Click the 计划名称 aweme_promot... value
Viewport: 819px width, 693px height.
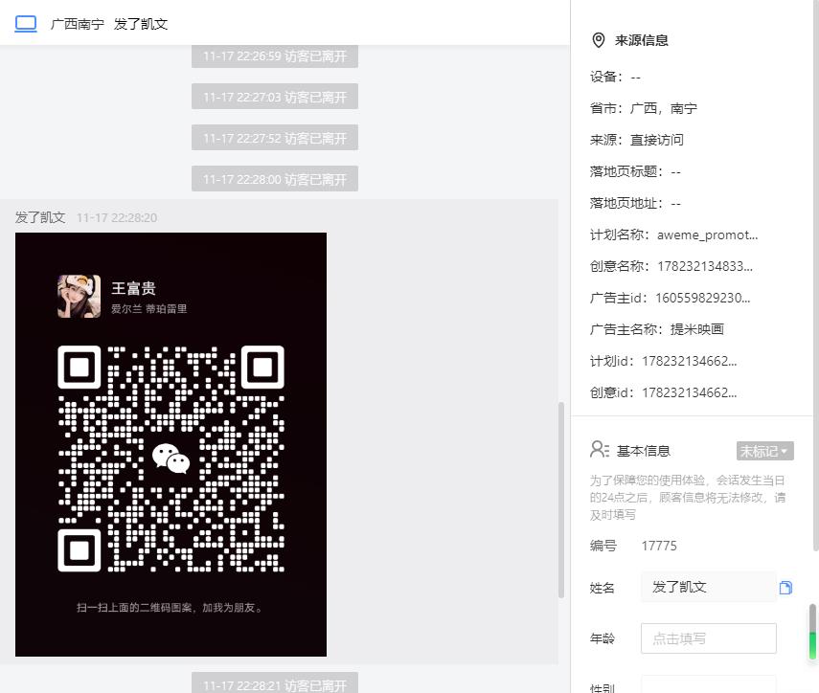[x=707, y=235]
